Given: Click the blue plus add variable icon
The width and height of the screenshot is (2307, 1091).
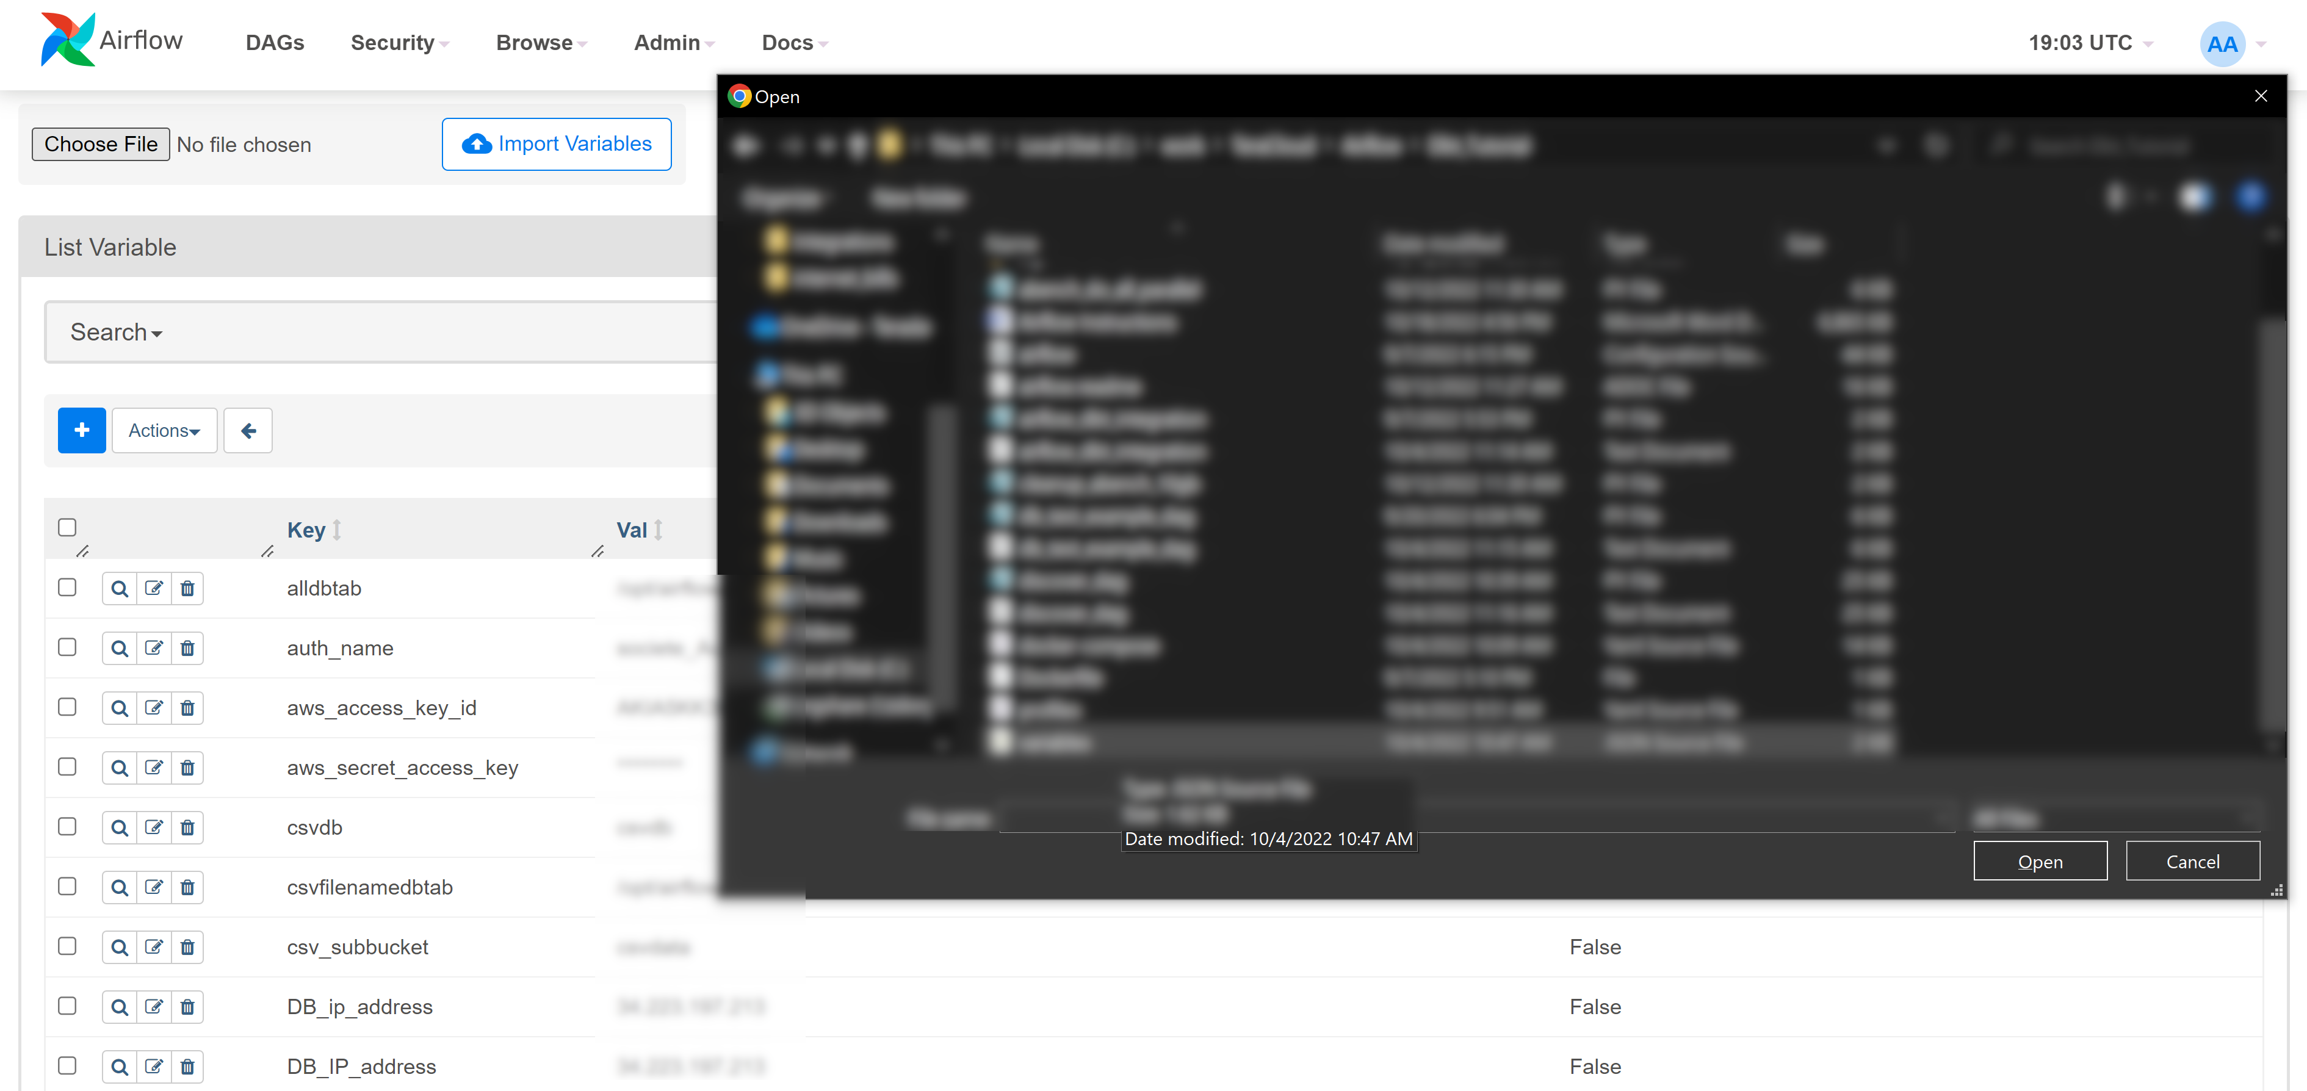Looking at the screenshot, I should coord(81,431).
